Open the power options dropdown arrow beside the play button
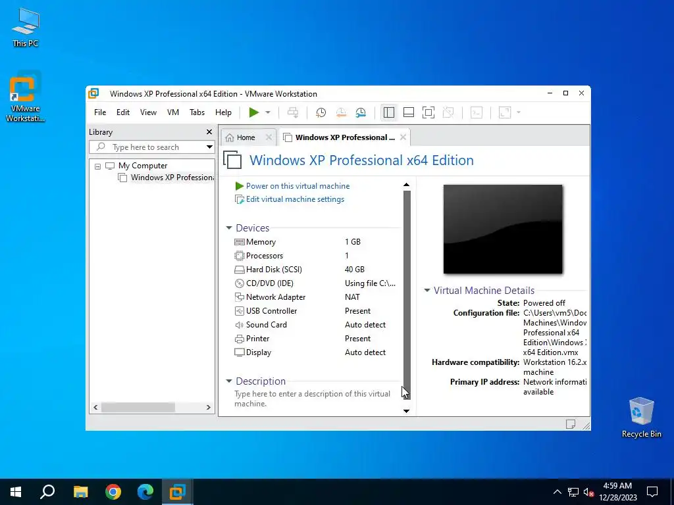This screenshot has height=505, width=674. pos(267,112)
